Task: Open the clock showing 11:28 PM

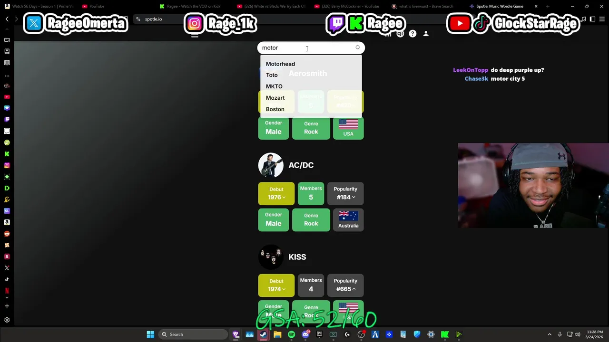Action: 594,334
